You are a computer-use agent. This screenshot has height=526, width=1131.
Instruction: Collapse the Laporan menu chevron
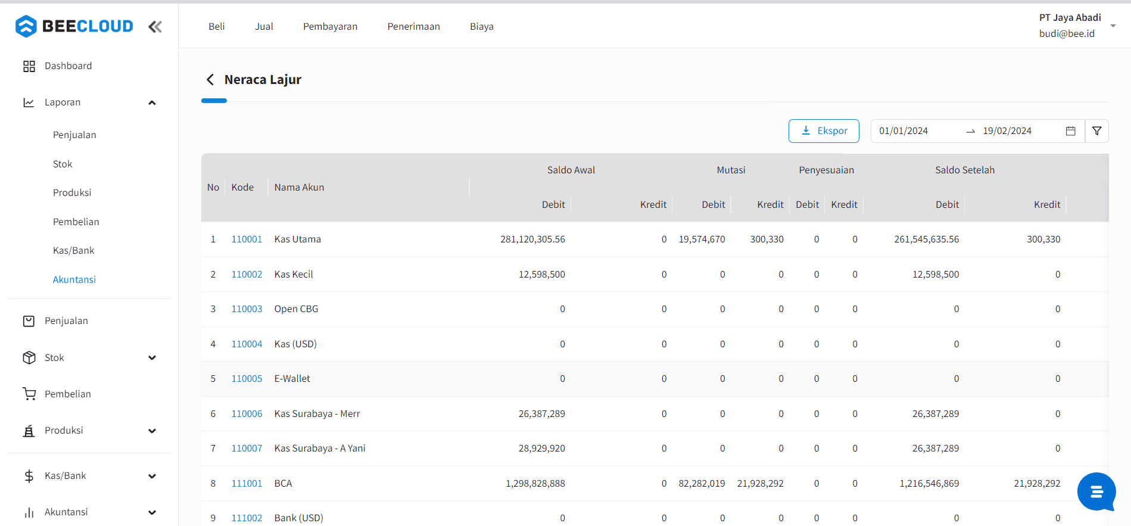point(152,102)
